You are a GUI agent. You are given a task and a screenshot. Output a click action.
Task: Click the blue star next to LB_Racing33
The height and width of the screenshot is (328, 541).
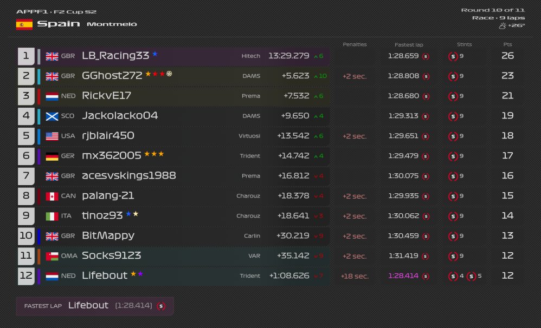(155, 54)
